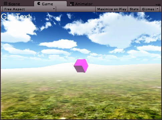The width and height of the screenshot is (162, 120).
Task: Toggle Maximize on Play
Action: (x=112, y=9)
